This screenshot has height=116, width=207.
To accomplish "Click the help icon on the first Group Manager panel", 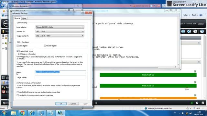I will 199,43.
